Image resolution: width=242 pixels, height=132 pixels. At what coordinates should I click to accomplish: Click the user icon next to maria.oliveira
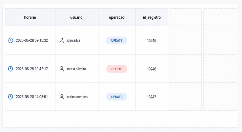click(x=62, y=69)
